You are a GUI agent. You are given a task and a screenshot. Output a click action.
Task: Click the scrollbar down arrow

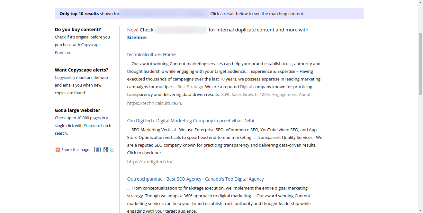pos(420,210)
